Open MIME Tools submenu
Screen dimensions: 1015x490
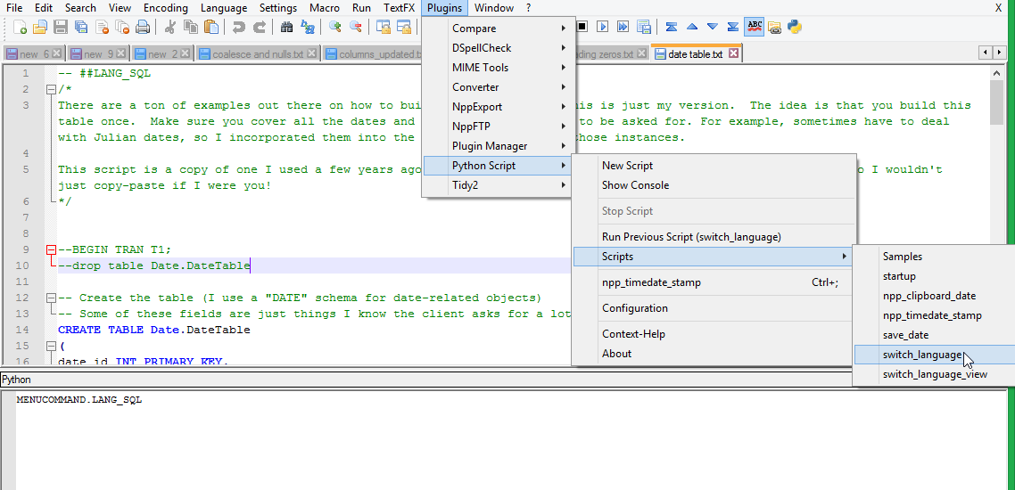click(x=497, y=67)
